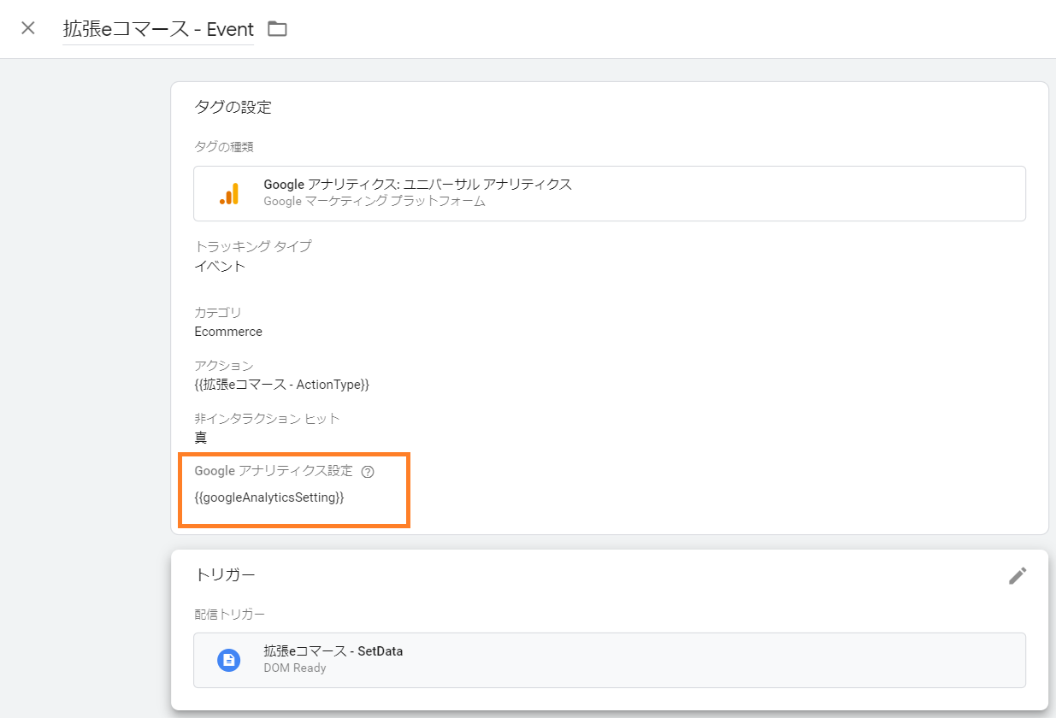Click the 'トラッキング タイプ' label
The image size is (1056, 718).
252,246
